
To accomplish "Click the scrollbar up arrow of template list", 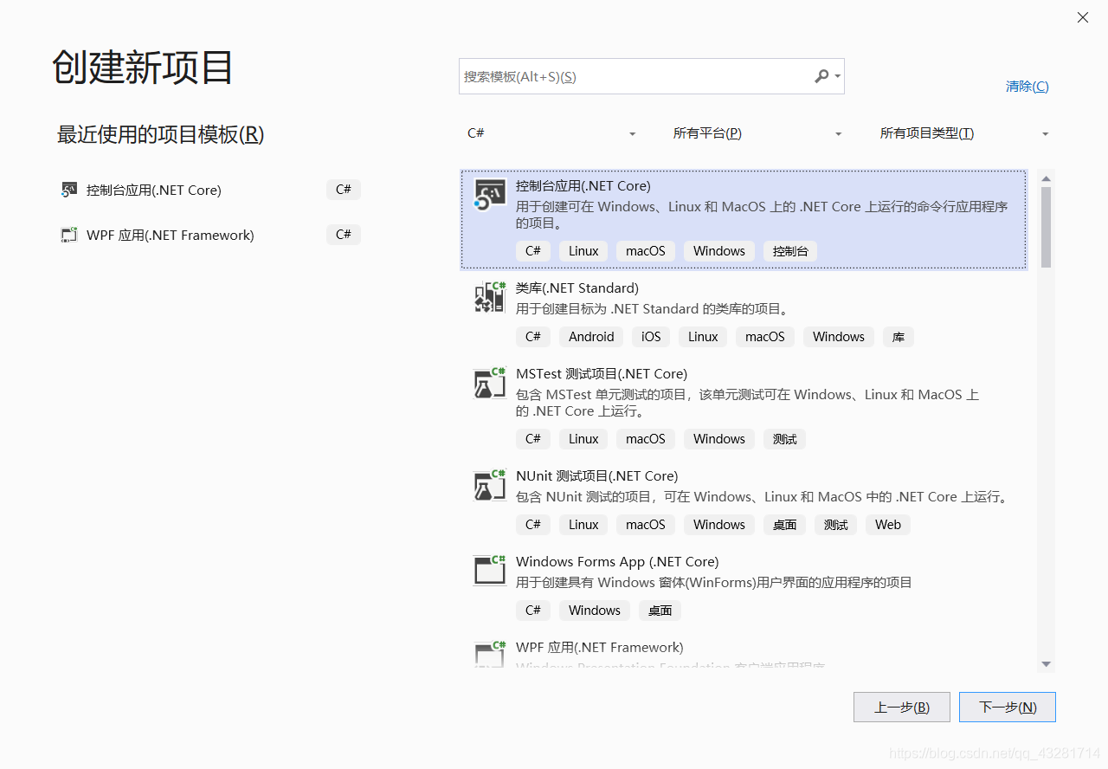I will click(1046, 178).
